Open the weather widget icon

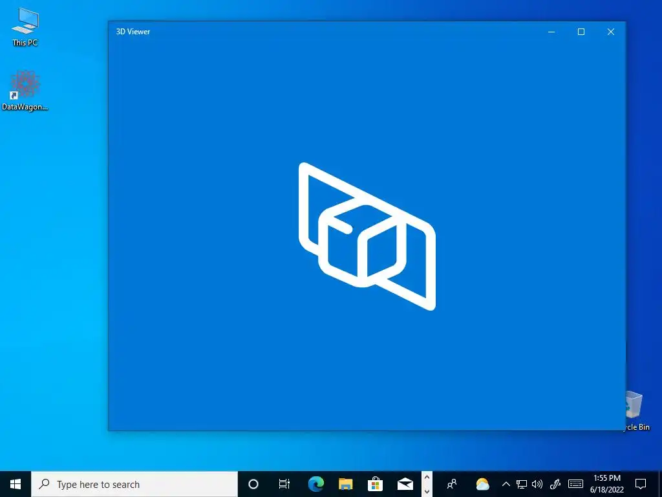[482, 484]
